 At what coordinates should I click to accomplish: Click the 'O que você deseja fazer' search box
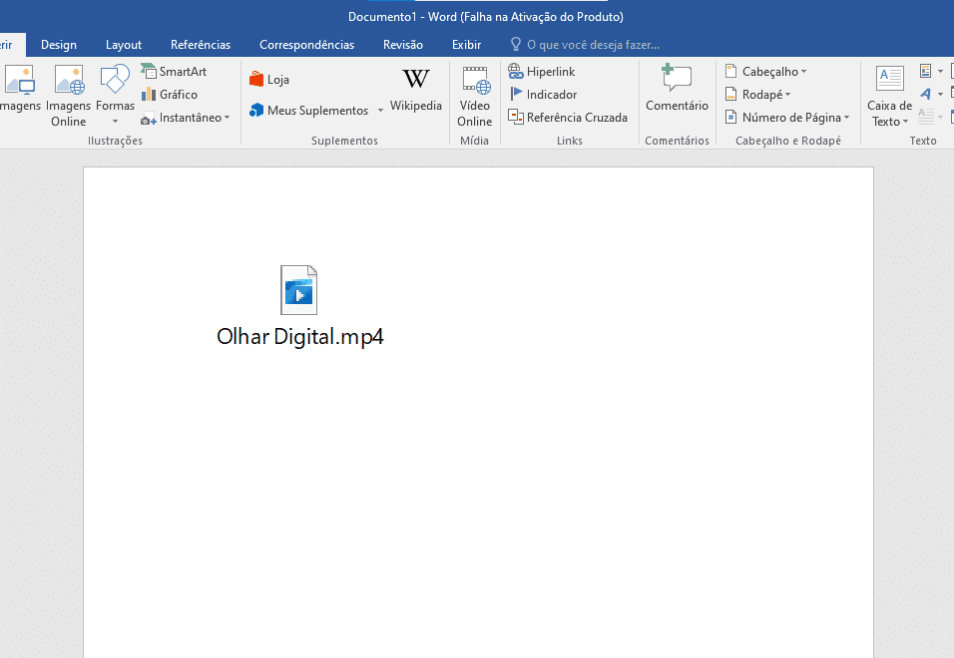[x=586, y=44]
